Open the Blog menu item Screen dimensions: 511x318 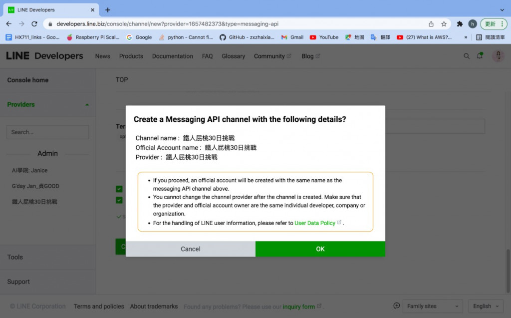coord(310,56)
